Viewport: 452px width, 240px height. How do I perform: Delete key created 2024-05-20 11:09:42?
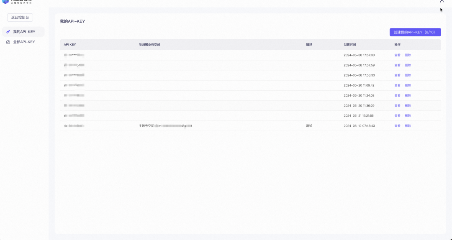[408, 85]
